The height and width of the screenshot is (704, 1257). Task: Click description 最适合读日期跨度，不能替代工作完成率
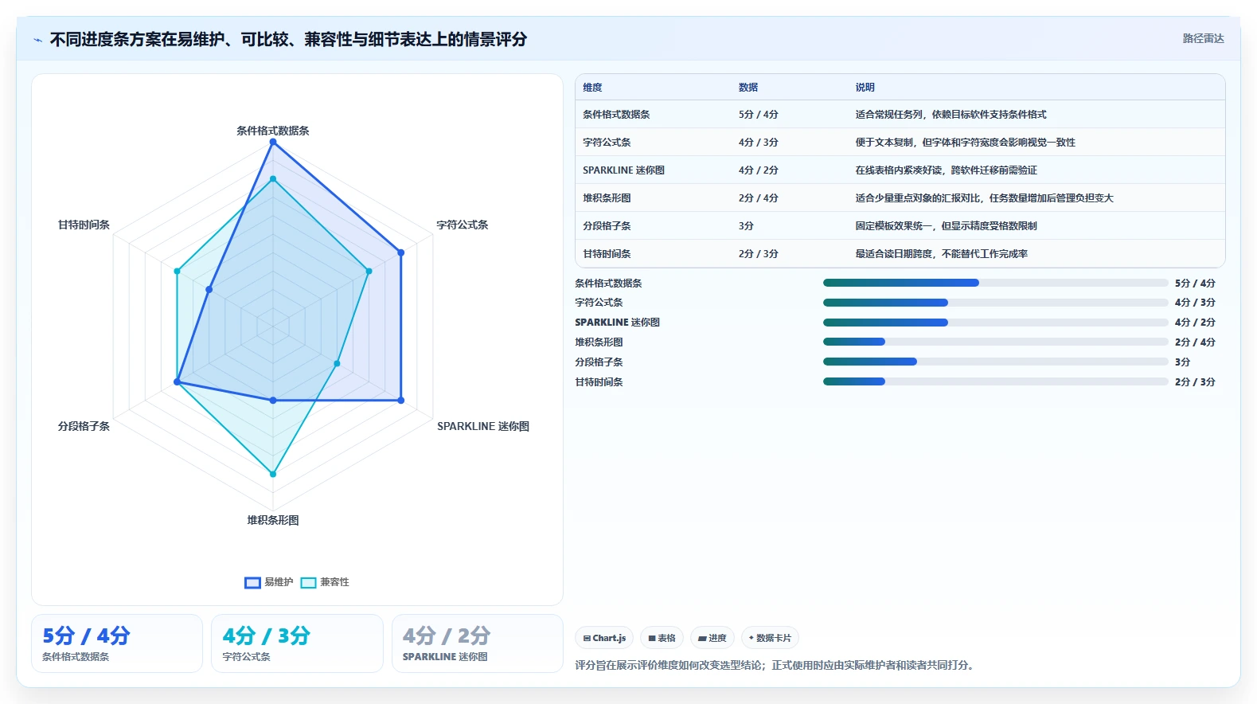[x=942, y=254]
